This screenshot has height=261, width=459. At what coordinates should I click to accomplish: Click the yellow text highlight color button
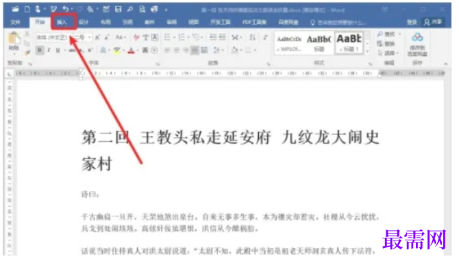tap(117, 50)
